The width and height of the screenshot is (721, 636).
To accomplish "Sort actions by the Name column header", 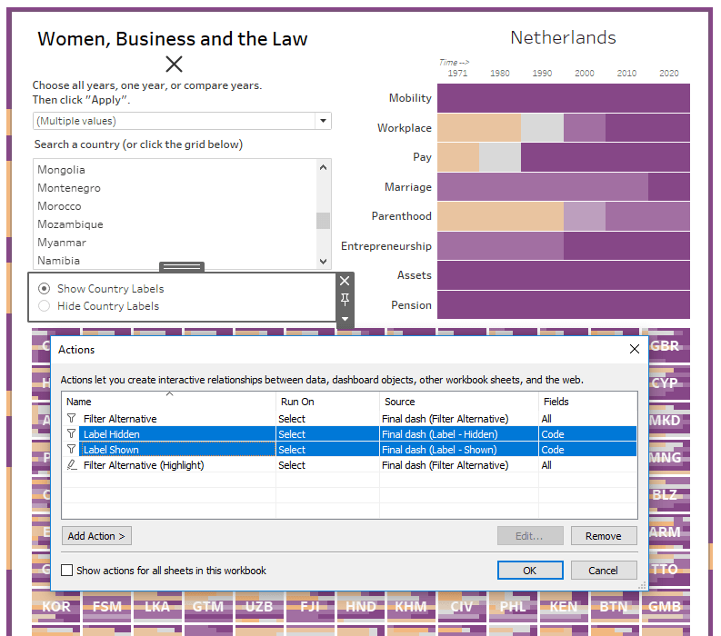I will pos(168,402).
